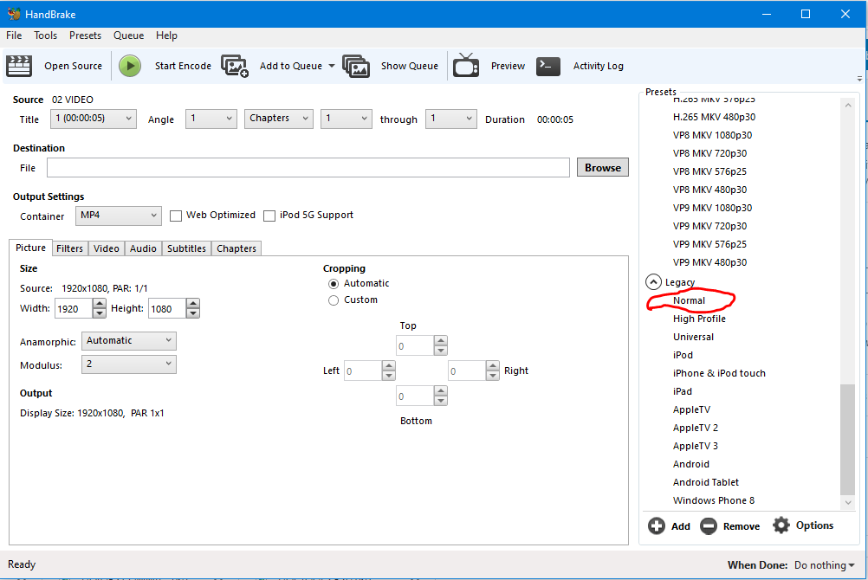Click the presets scrollbar up arrow

(x=847, y=105)
